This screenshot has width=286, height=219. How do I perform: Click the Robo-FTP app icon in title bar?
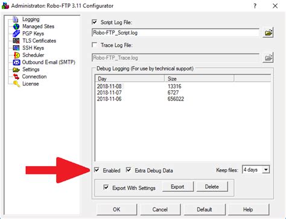tap(5, 5)
